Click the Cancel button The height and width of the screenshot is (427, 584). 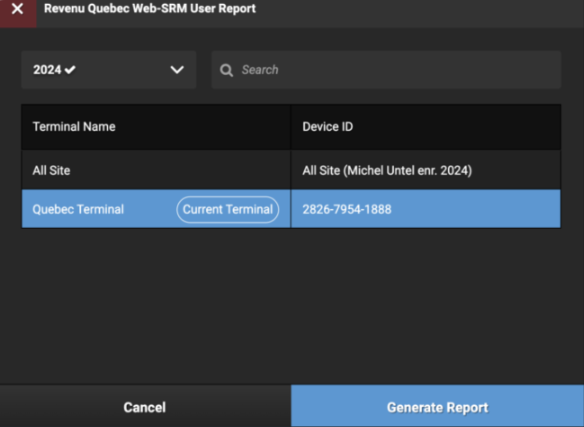[144, 407]
